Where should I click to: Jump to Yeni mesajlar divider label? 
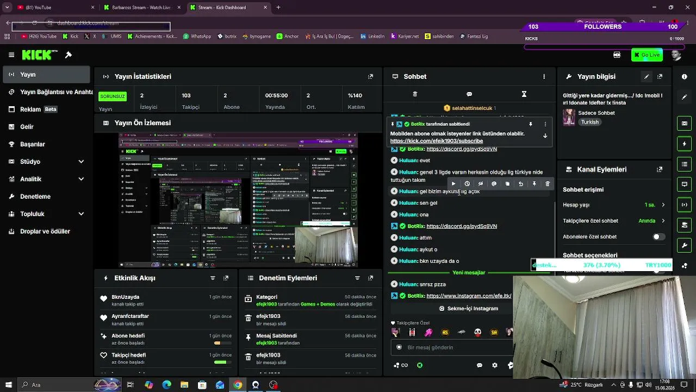(469, 273)
